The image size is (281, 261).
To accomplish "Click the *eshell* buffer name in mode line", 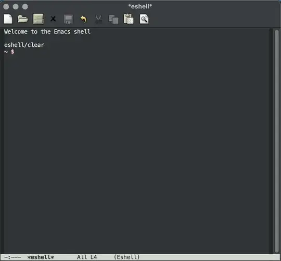I will point(41,257).
